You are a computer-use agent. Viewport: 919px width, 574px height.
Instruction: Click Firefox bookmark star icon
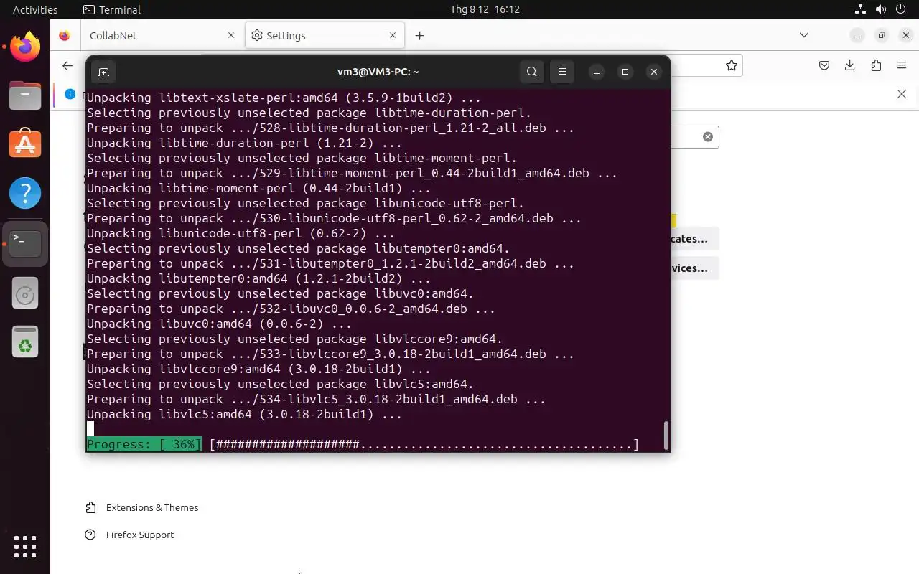pos(731,65)
